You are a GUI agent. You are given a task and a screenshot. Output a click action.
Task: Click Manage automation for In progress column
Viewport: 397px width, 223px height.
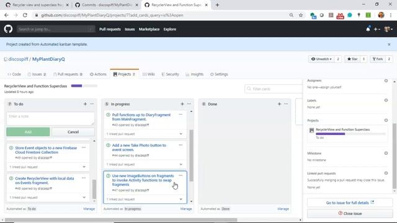(186, 209)
